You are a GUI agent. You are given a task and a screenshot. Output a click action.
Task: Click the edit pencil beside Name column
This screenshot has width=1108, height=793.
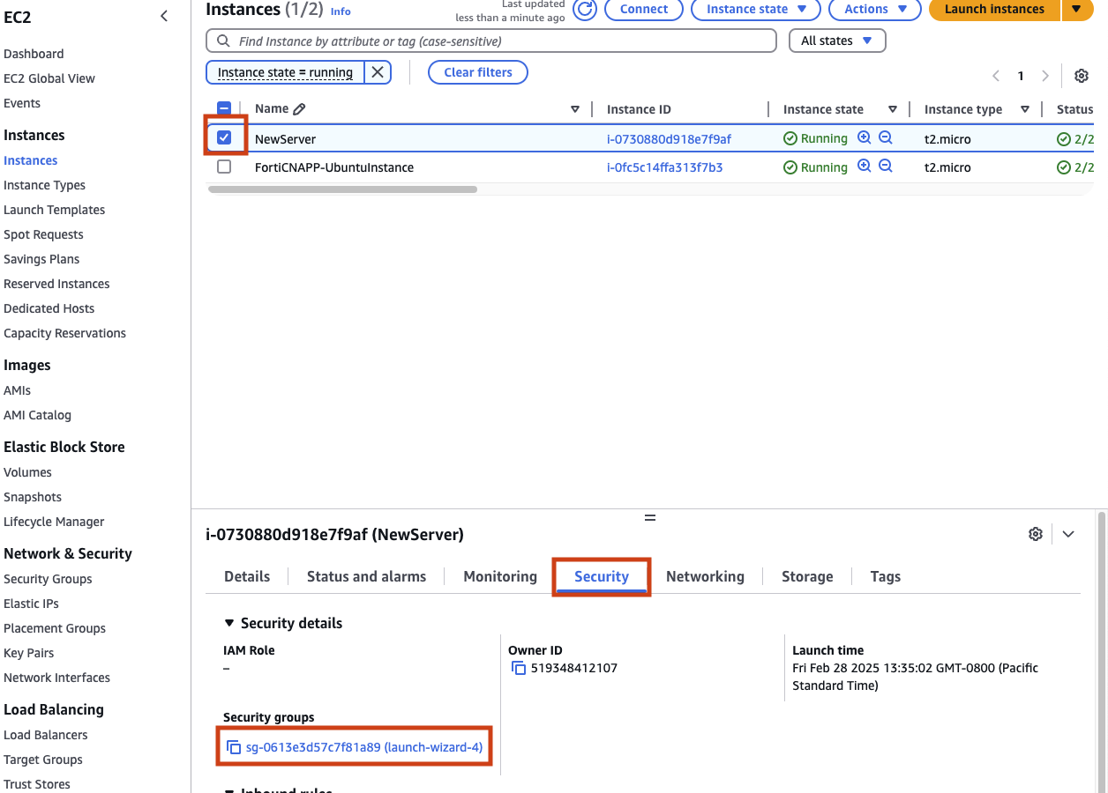click(x=299, y=109)
